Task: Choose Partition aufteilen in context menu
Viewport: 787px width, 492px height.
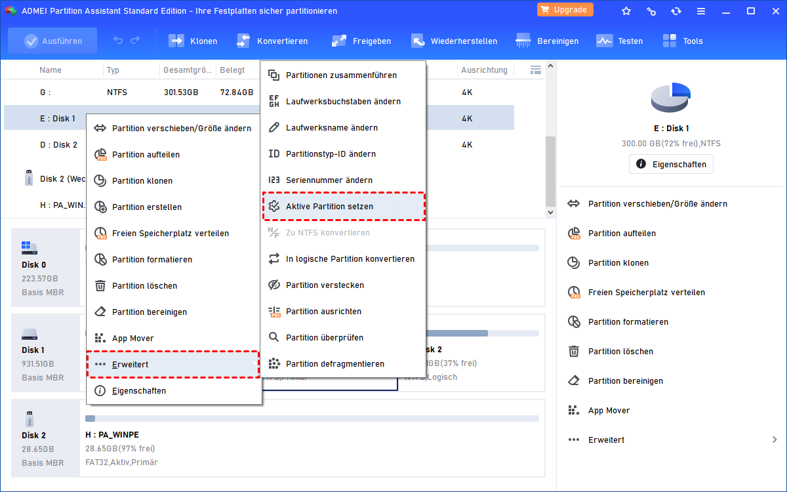Action: pyautogui.click(x=174, y=155)
